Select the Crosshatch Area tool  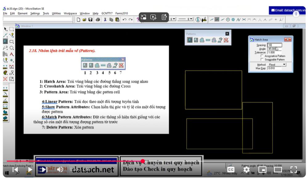pyautogui.click(x=196, y=40)
